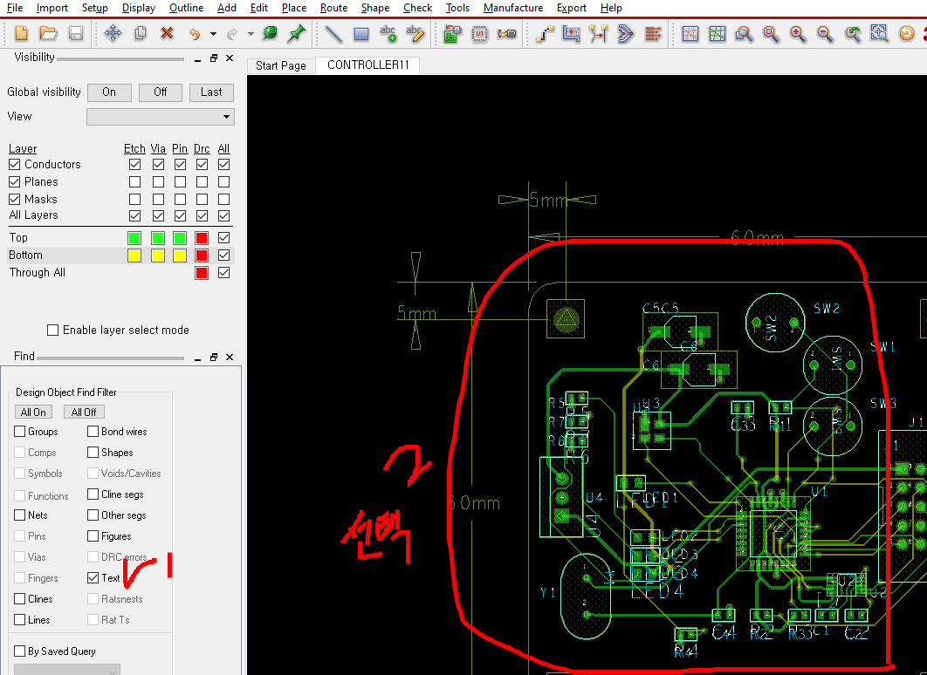Screen dimensions: 927x675
Task: Click the Zoom In icon
Action: click(x=797, y=35)
